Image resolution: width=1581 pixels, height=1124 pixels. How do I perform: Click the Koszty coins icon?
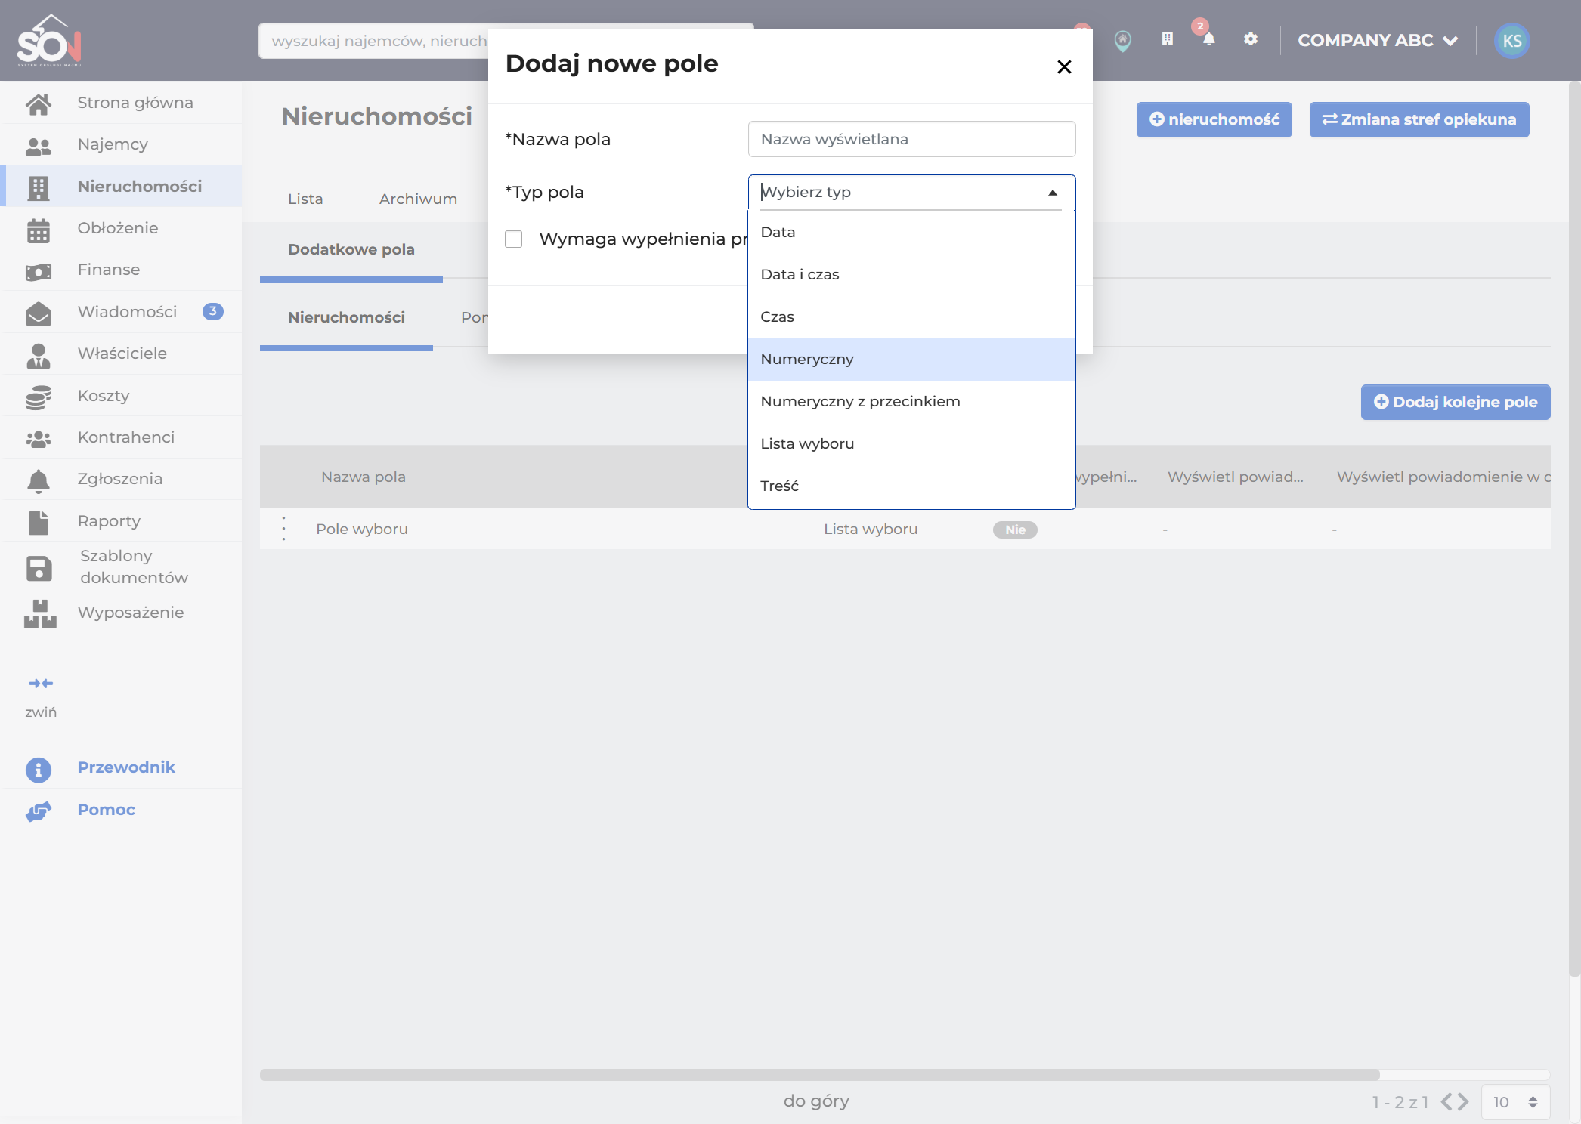pyautogui.click(x=39, y=397)
